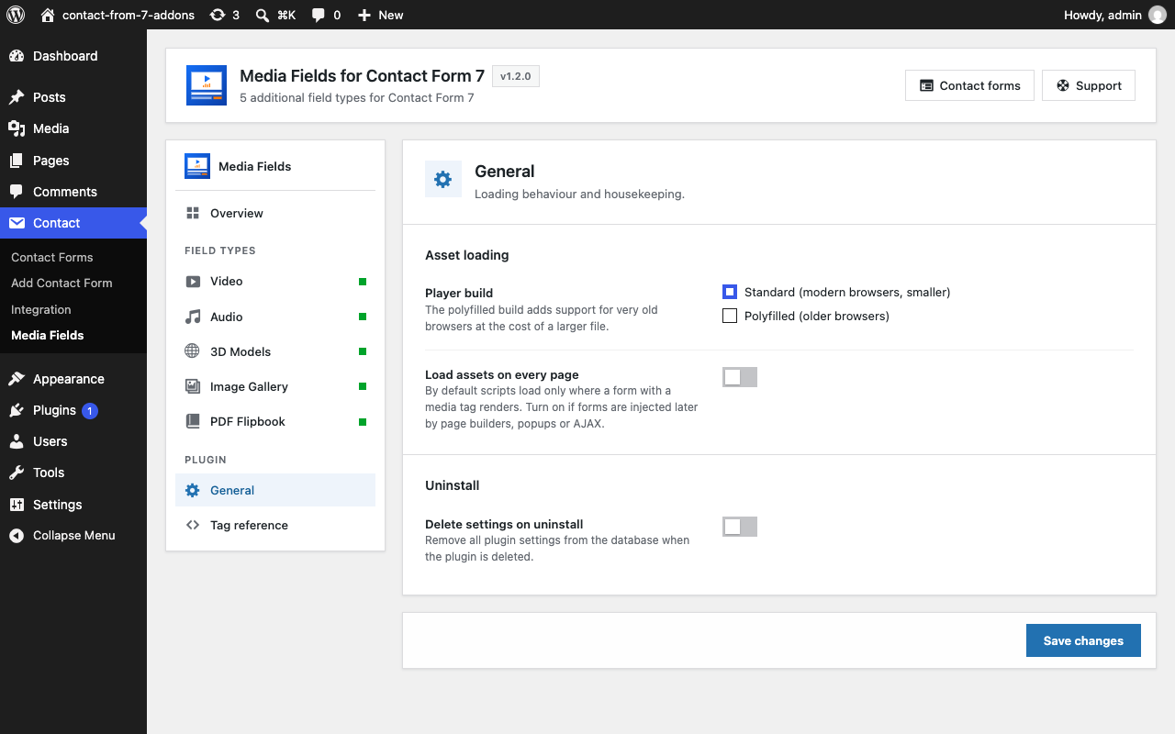Toggle Load assets on every page
The height and width of the screenshot is (734, 1175).
tap(740, 377)
